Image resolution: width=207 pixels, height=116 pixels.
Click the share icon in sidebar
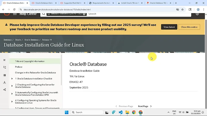click(x=5, y=90)
